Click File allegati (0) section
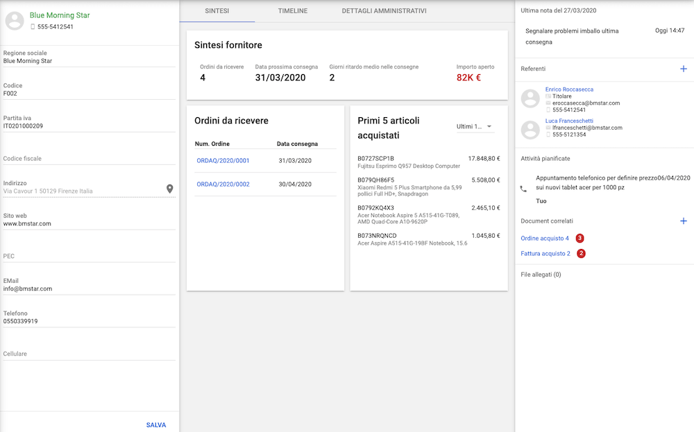The height and width of the screenshot is (432, 694). coord(541,275)
